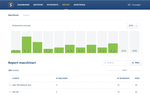This screenshot has width=150, height=95.
Task: Open the 2018 year dropdown
Action: pos(133,26)
